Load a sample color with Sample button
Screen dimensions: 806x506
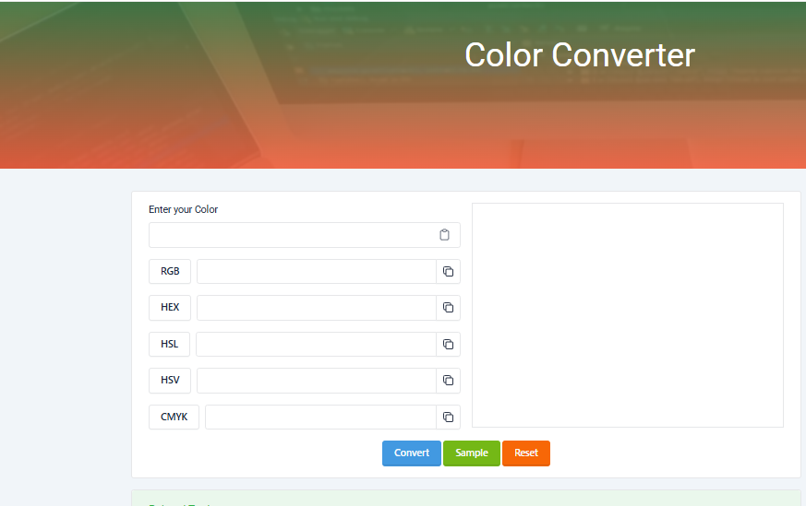[472, 453]
